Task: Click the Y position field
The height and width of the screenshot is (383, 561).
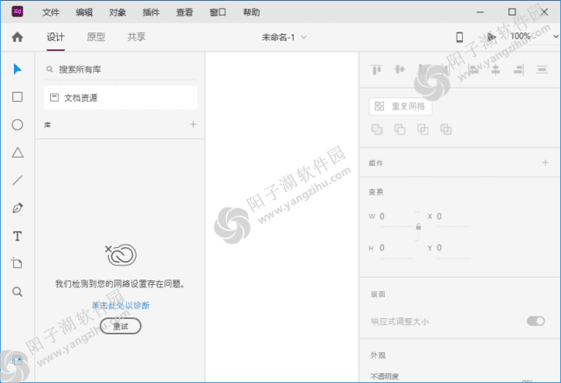Action: tap(452, 248)
